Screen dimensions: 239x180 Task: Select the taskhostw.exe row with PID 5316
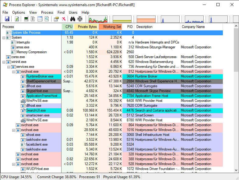[x=112, y=140]
